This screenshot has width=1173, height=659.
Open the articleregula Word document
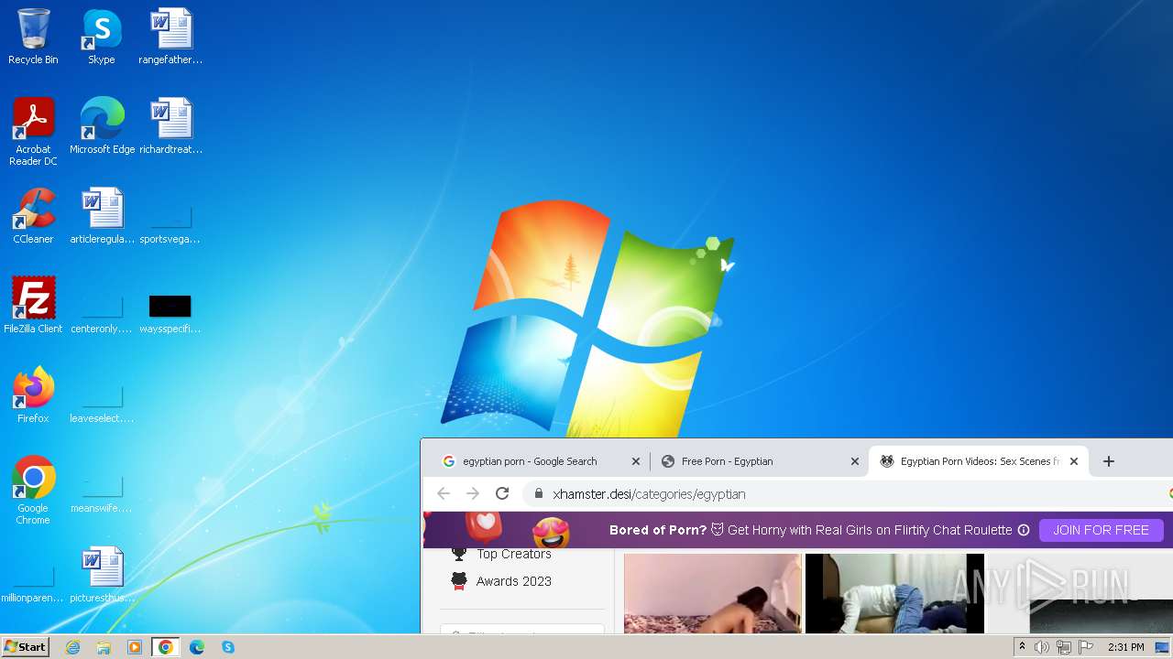[102, 216]
